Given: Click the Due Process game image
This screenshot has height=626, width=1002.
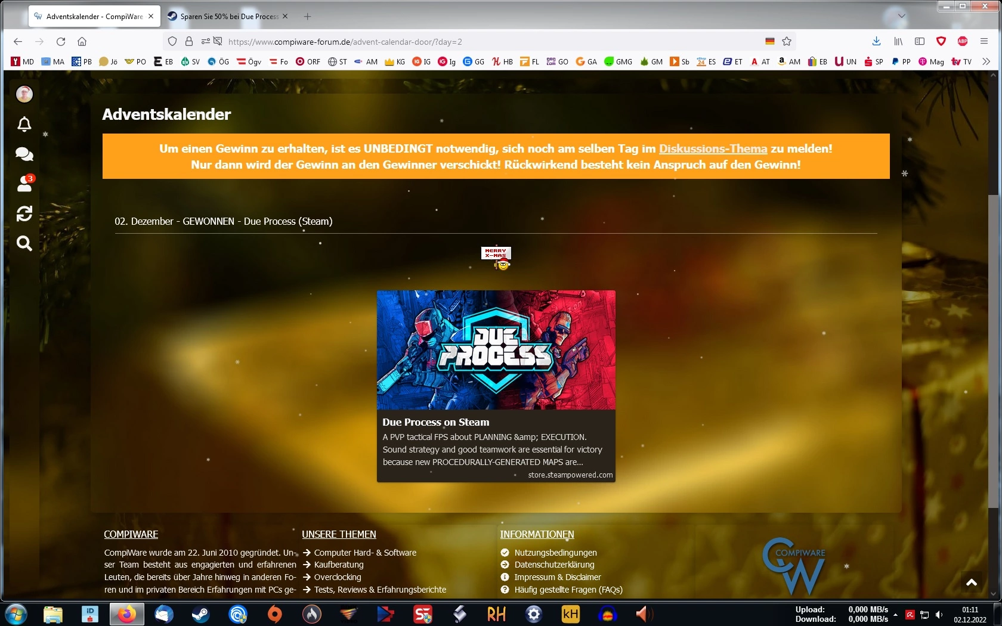Looking at the screenshot, I should pyautogui.click(x=496, y=350).
